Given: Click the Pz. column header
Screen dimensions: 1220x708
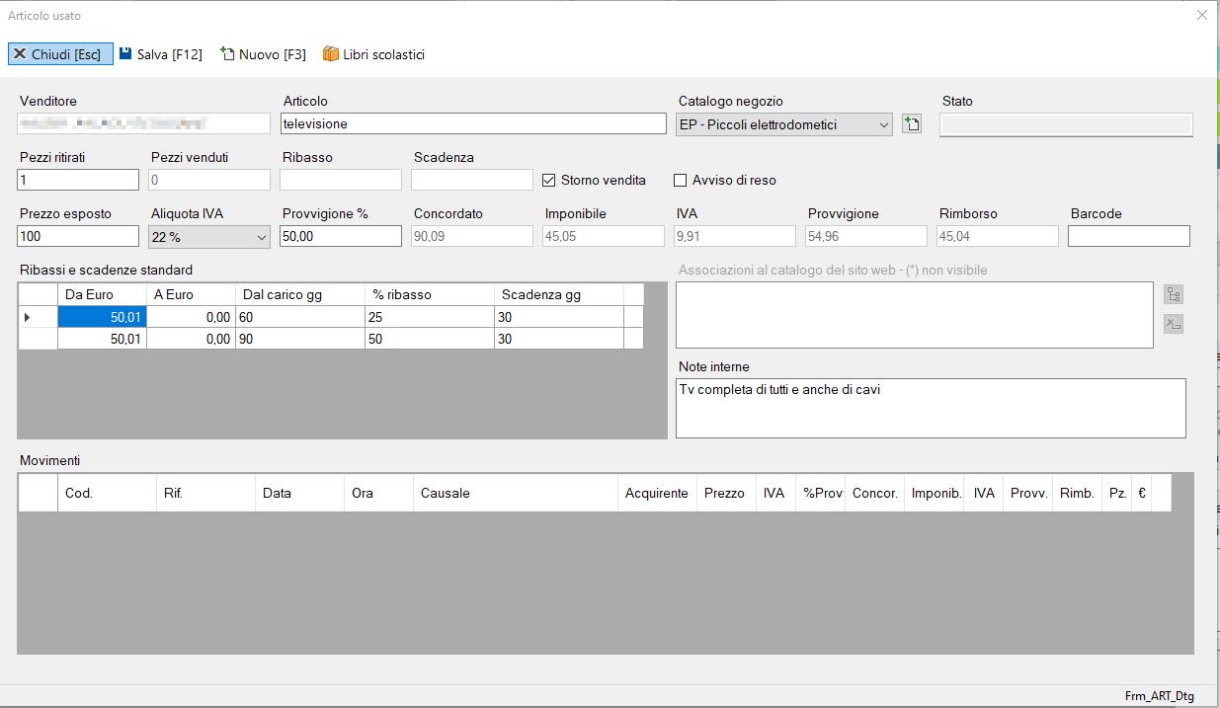Looking at the screenshot, I should point(1117,493).
